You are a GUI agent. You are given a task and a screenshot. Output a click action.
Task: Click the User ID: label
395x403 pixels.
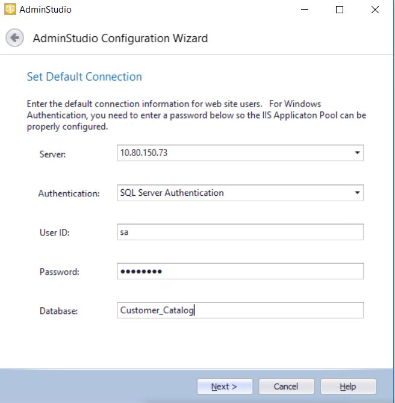pyautogui.click(x=54, y=233)
